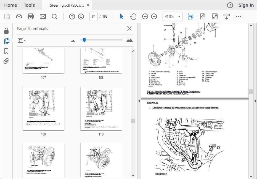
Task: Go to previous page arrow
Action: click(72, 17)
